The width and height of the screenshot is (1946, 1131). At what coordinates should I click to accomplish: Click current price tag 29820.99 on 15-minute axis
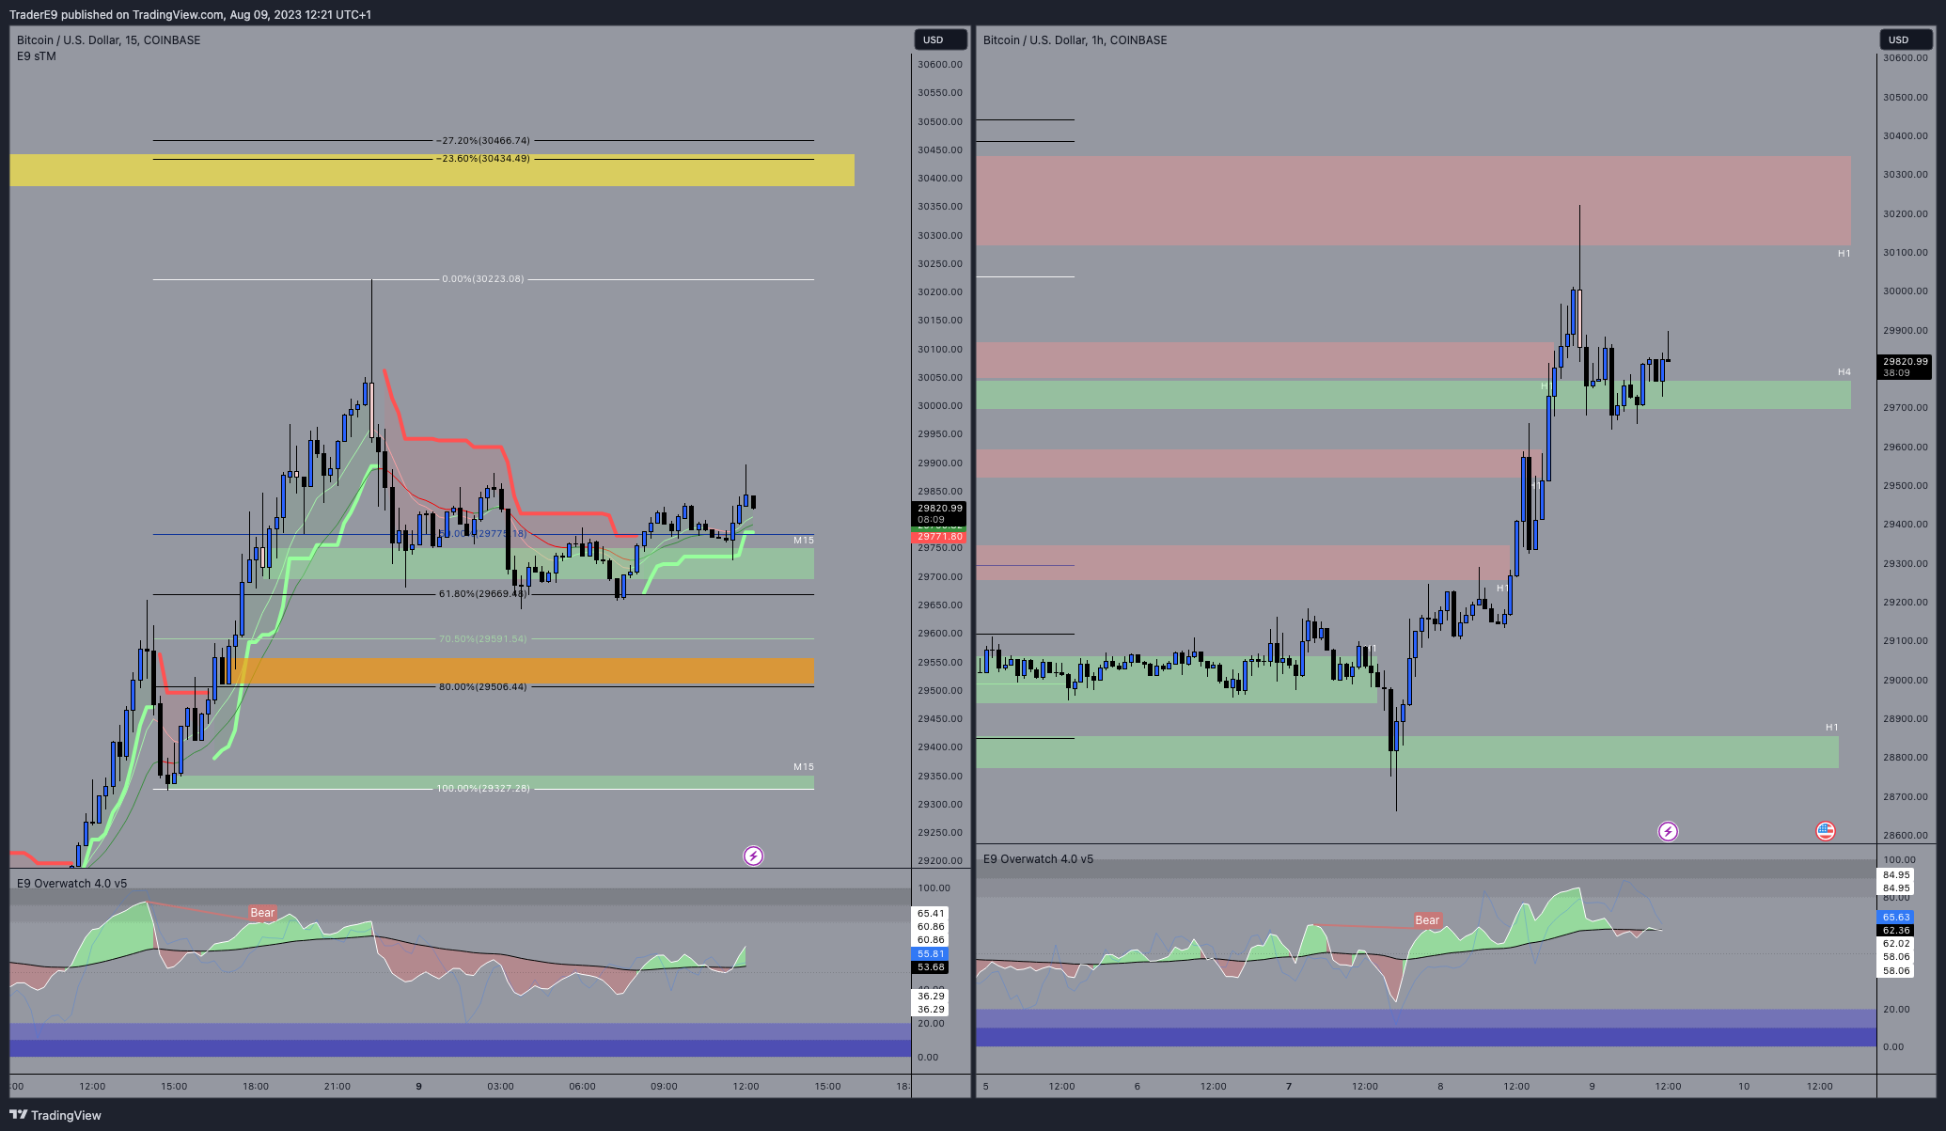[940, 513]
